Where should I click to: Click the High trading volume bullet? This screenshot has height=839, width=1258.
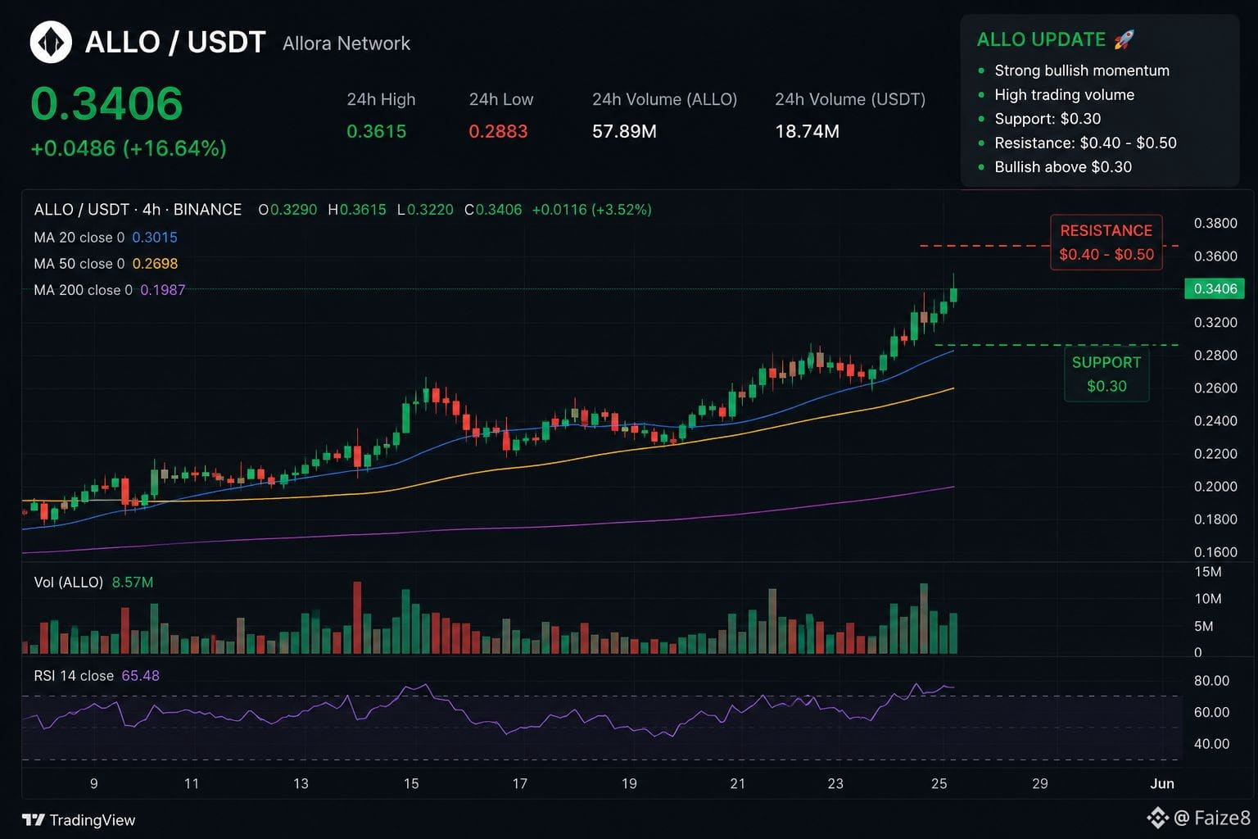coord(1064,95)
